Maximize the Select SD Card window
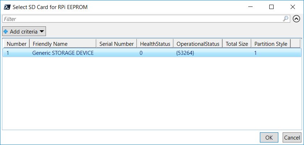This screenshot has height=145, width=304. coord(271,7)
